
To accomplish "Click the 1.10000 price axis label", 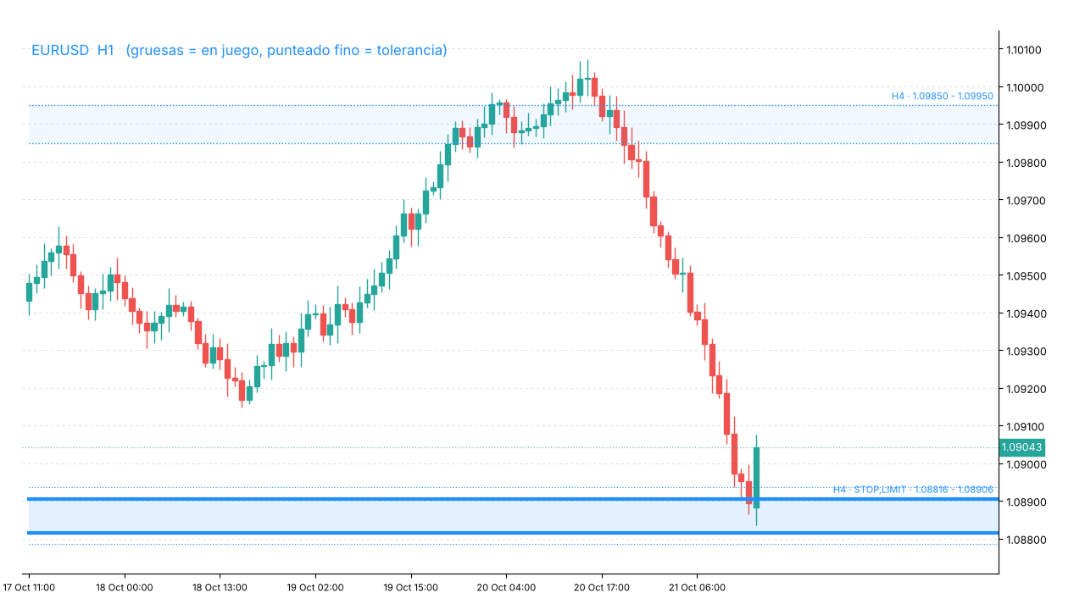I will pyautogui.click(x=1024, y=87).
